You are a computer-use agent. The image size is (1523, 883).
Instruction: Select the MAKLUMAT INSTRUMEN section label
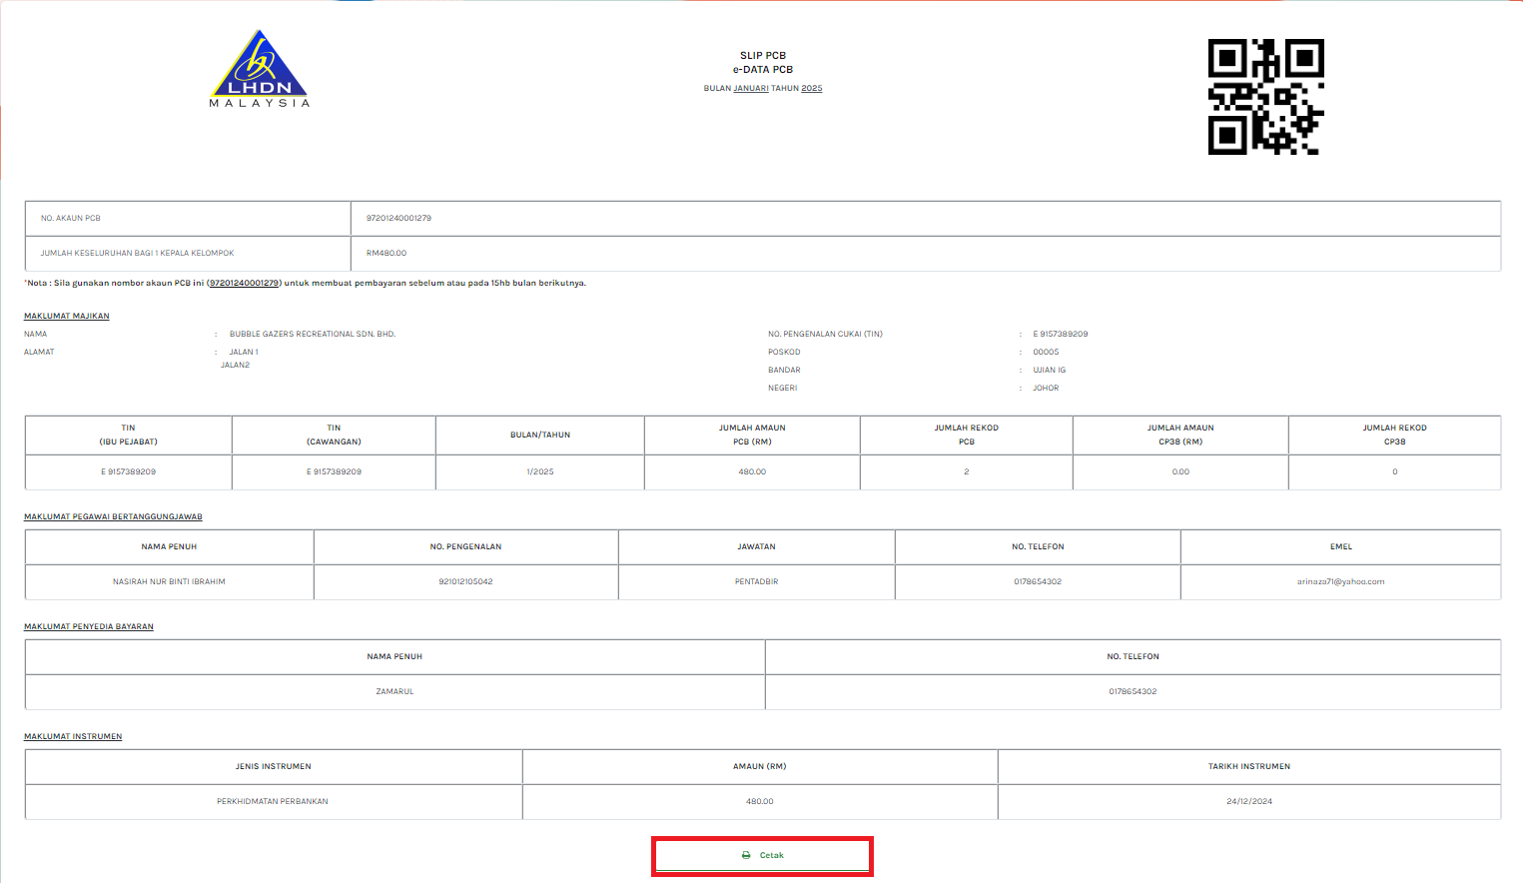(73, 735)
